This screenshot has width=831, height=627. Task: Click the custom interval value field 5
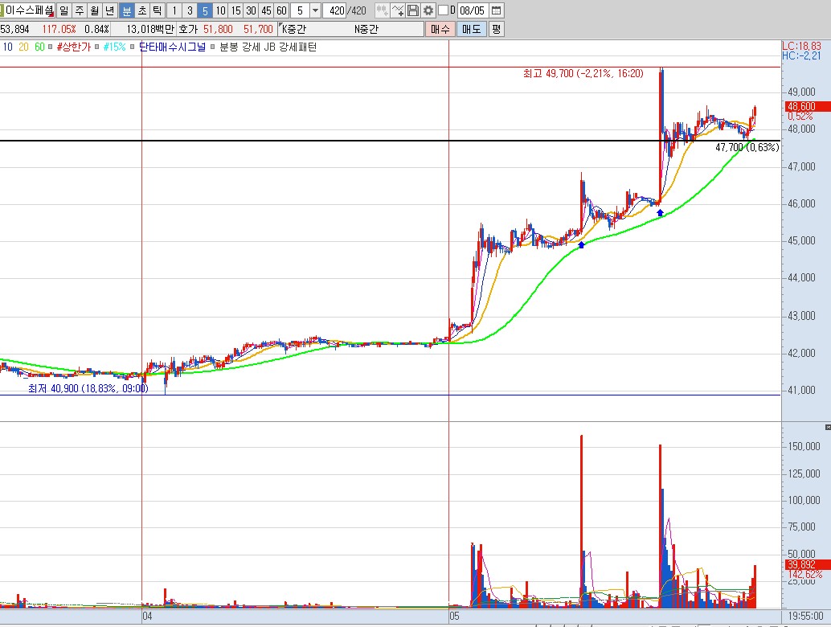[300, 10]
